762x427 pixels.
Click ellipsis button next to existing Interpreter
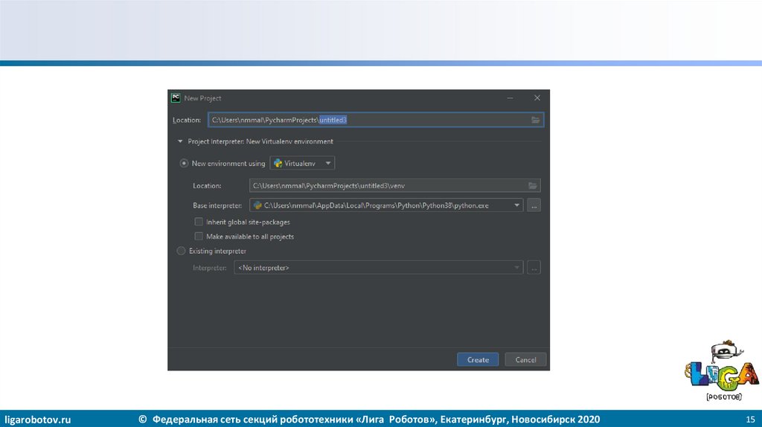pyautogui.click(x=534, y=268)
